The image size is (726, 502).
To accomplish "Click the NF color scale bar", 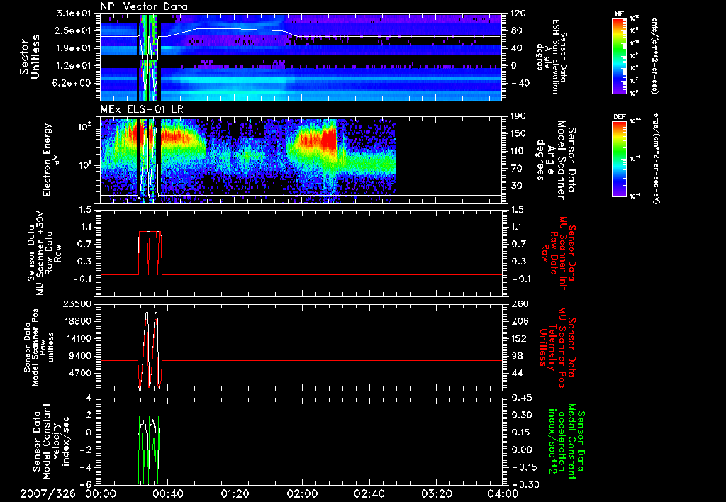I will [619, 56].
